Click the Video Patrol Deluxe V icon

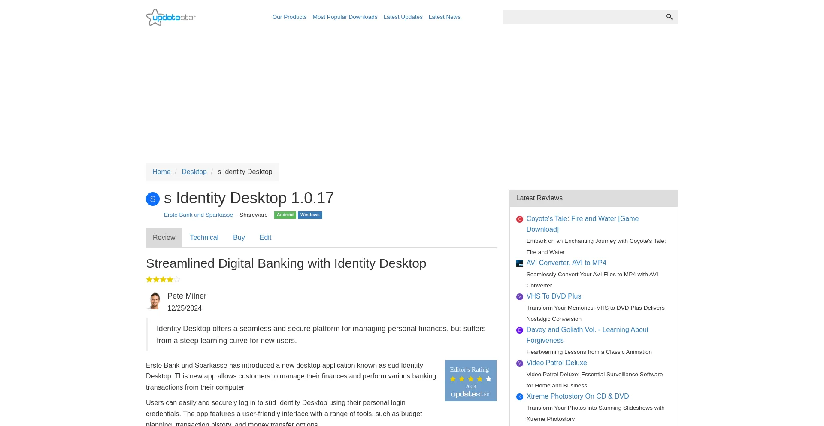coord(519,363)
